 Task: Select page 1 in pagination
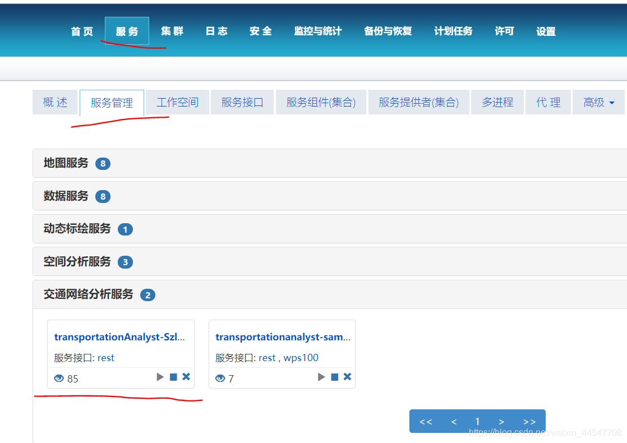click(477, 421)
